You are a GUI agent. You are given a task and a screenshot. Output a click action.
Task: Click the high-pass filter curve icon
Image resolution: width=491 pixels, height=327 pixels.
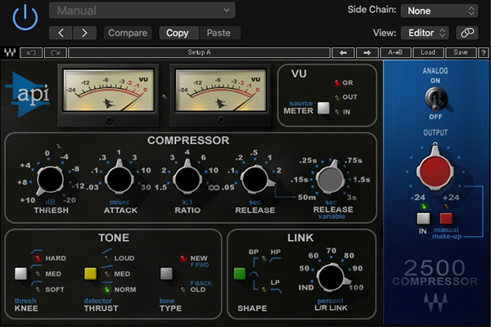(x=275, y=260)
